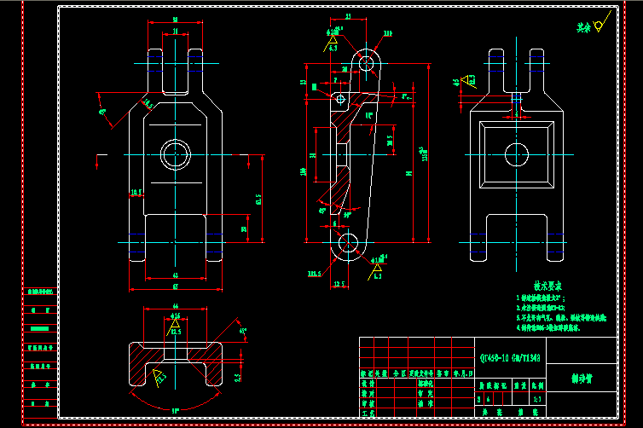This screenshot has height=428, width=643.
Task: Click the 44 dimension above bottom section view
Action: tap(175, 305)
